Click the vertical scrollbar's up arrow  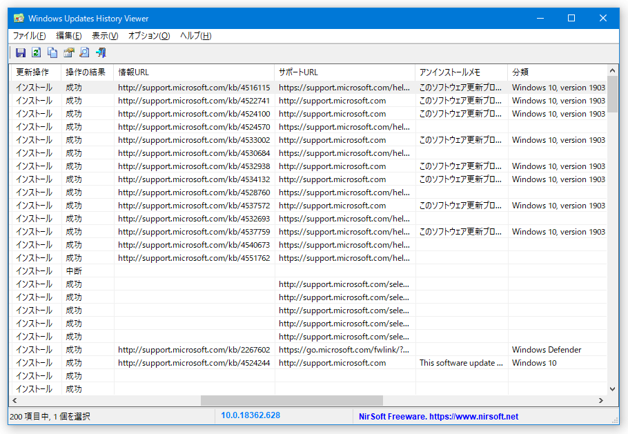coord(612,70)
